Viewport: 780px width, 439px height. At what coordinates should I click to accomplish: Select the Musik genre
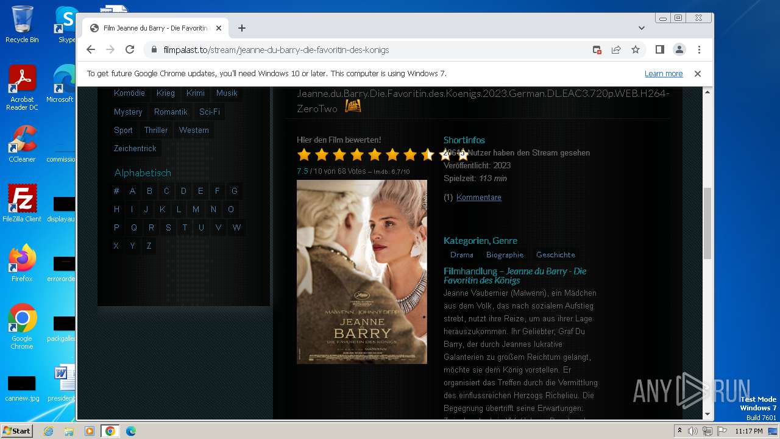(227, 93)
